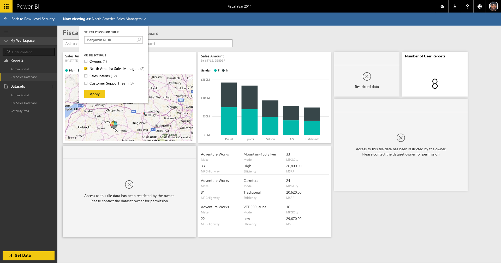The image size is (501, 263).
Task: Click the Male gender legend swatch
Action: [x=223, y=70]
